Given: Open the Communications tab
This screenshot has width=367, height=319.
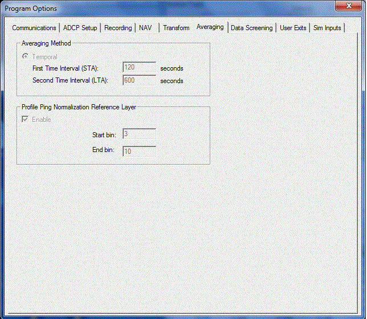Looking at the screenshot, I should click(34, 28).
